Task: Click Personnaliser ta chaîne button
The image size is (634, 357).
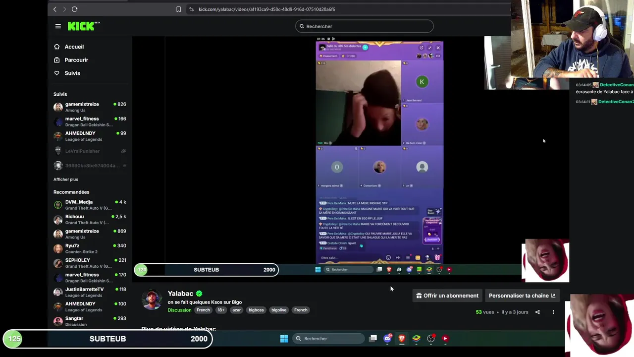Action: (x=522, y=296)
